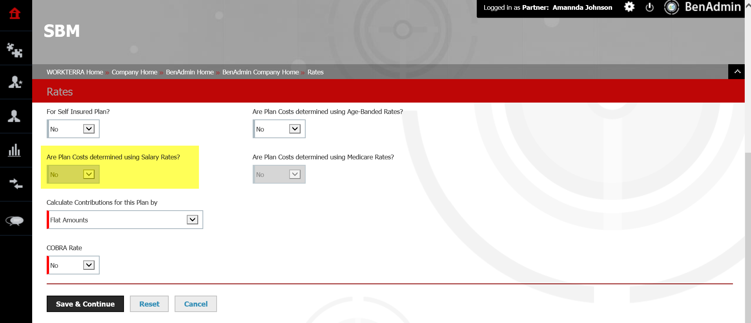Image resolution: width=751 pixels, height=323 pixels.
Task: Open the red Home icon in sidebar
Action: (15, 14)
